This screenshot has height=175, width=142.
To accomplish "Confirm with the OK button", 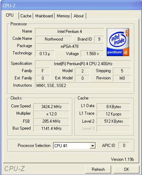I will point(126,169).
